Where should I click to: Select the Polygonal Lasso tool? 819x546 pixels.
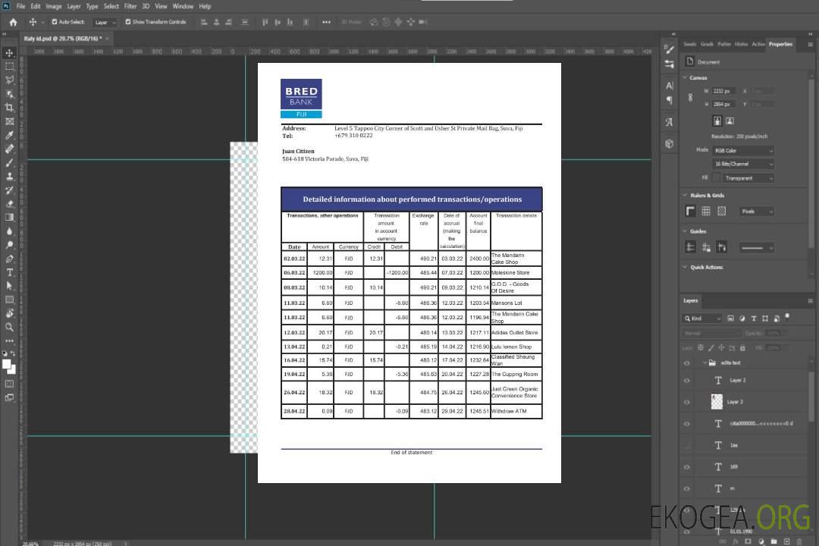tap(9, 80)
